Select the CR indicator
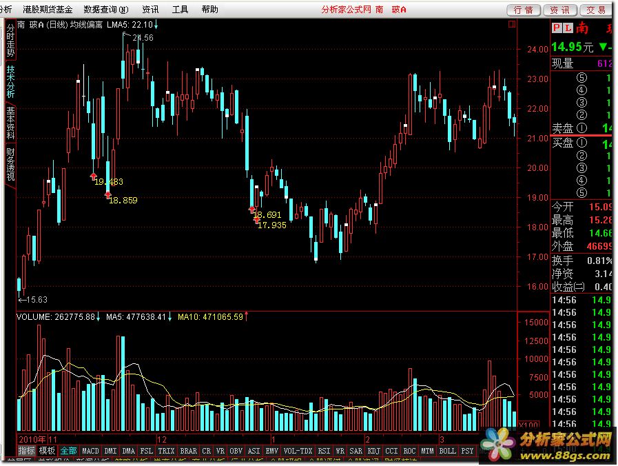618x466 pixels. (x=207, y=451)
